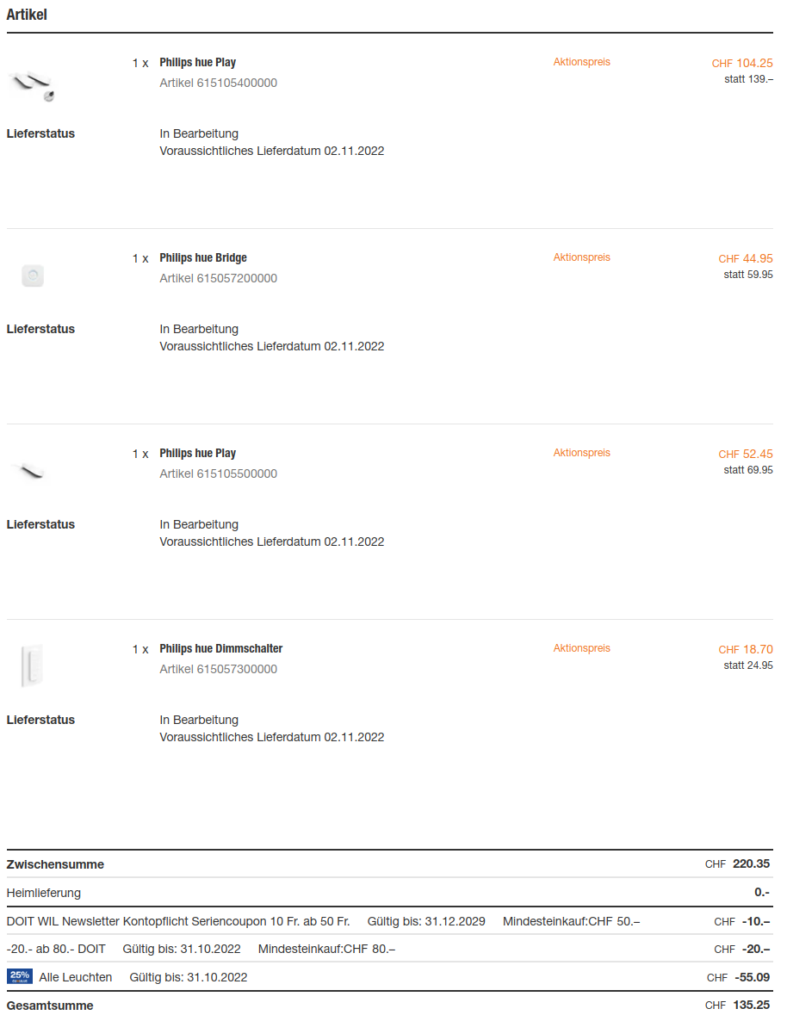The width and height of the screenshot is (787, 1015).
Task: Open the Philips hue Bridge title link
Action: (203, 258)
